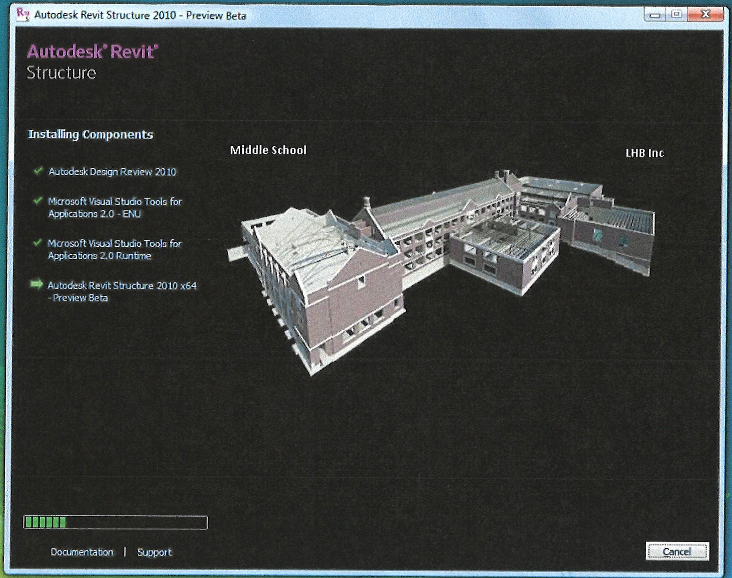Click the Revit application icon in title bar

tap(21, 14)
